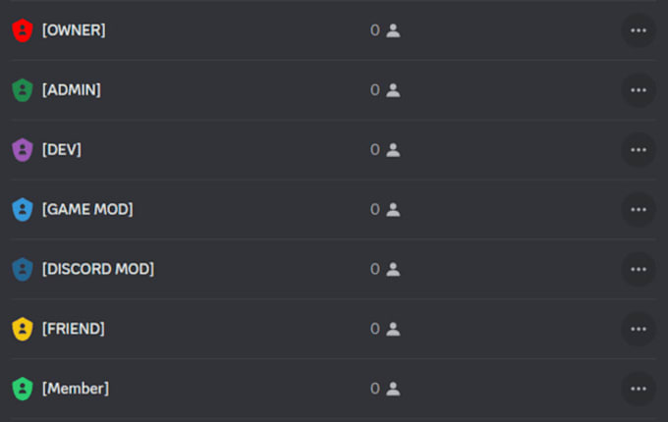Open the three-dot menu for [Member]
The width and height of the screenshot is (668, 422).
tap(639, 389)
